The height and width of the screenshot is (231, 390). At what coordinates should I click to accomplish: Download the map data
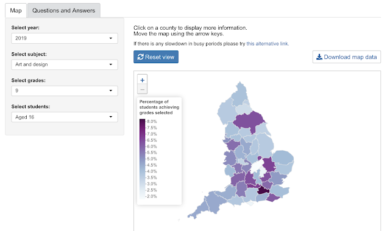tap(347, 57)
